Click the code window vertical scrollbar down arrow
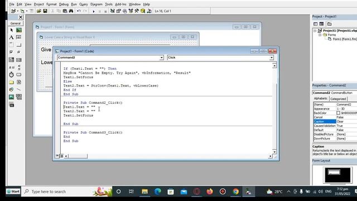The height and width of the screenshot is (201, 357). coord(274,152)
